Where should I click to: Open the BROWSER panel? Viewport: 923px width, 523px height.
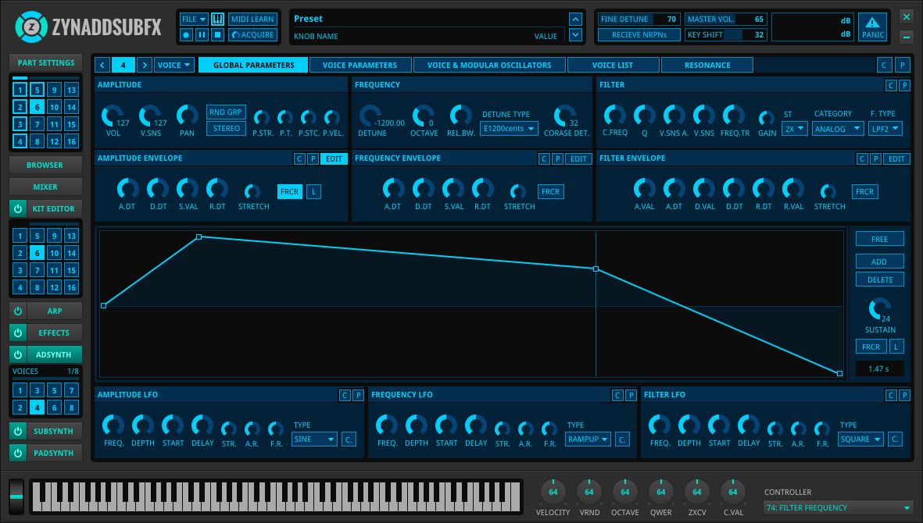(x=45, y=165)
